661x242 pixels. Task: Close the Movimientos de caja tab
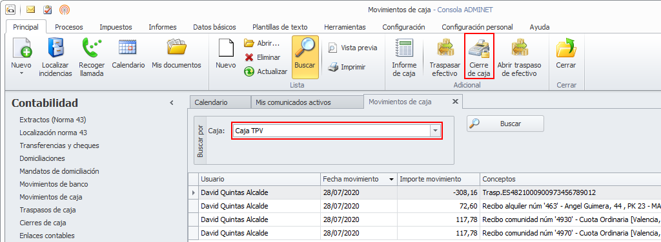[455, 101]
